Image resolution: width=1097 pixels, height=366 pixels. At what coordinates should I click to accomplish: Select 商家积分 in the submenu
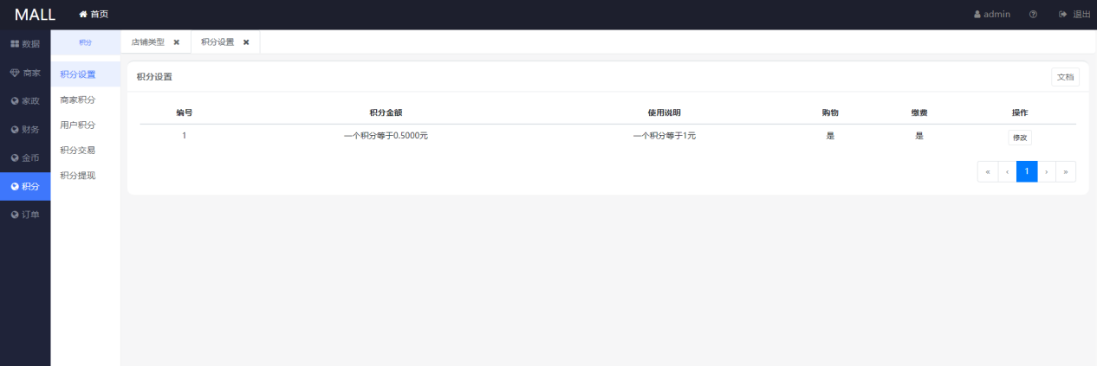tap(78, 100)
